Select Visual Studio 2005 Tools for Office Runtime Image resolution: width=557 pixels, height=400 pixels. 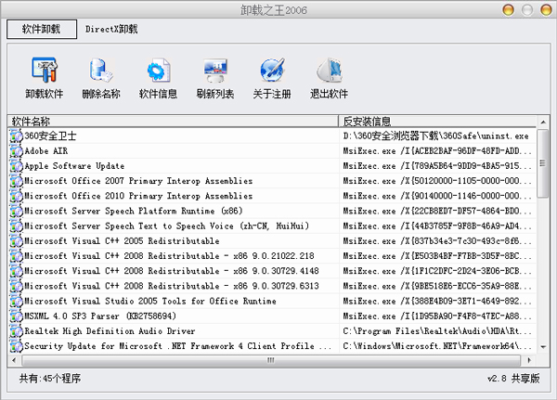[x=149, y=301]
